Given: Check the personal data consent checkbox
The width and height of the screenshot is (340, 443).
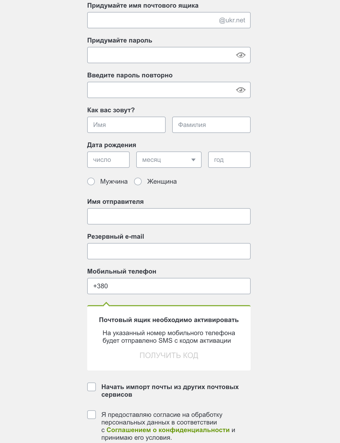Looking at the screenshot, I should click(92, 415).
